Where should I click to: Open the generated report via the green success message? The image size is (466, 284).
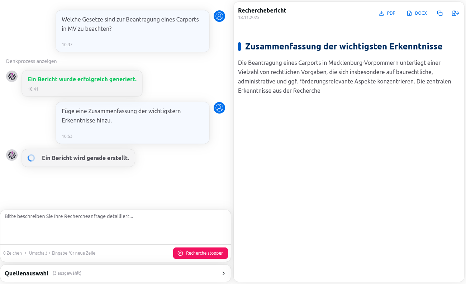pos(82,80)
